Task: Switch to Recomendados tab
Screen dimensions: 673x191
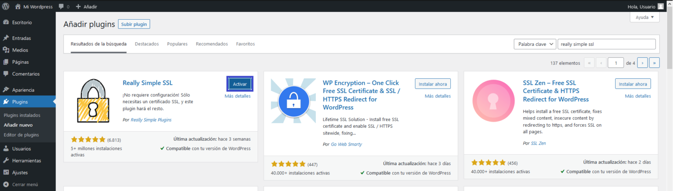Action: pyautogui.click(x=212, y=44)
